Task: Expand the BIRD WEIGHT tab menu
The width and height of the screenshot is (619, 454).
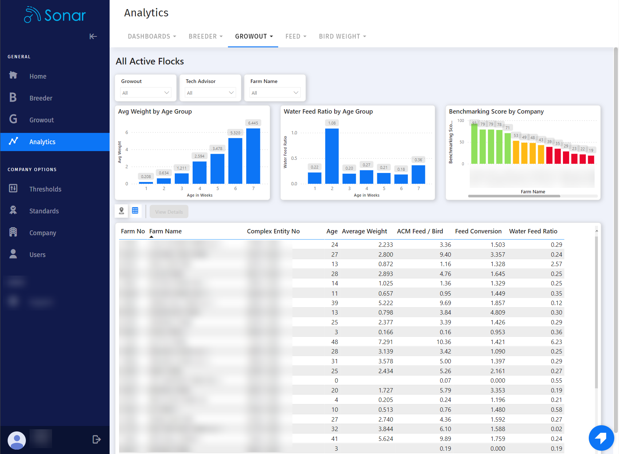Action: [342, 36]
